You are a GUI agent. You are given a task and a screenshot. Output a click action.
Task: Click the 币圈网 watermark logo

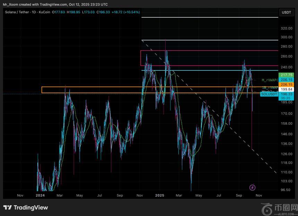click(278, 209)
